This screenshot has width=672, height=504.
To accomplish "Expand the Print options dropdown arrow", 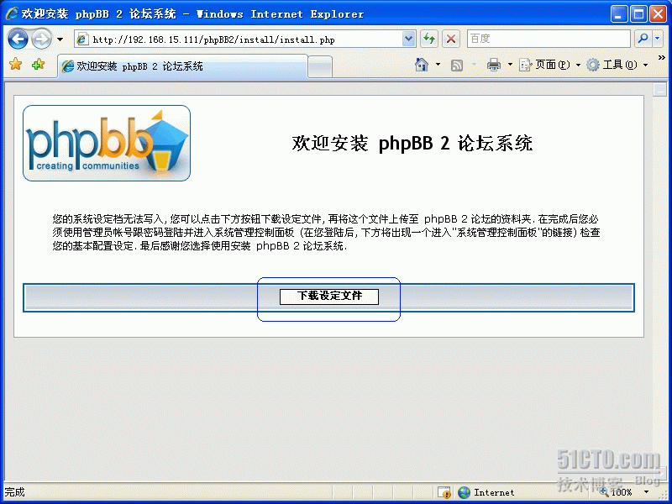I will pos(510,65).
